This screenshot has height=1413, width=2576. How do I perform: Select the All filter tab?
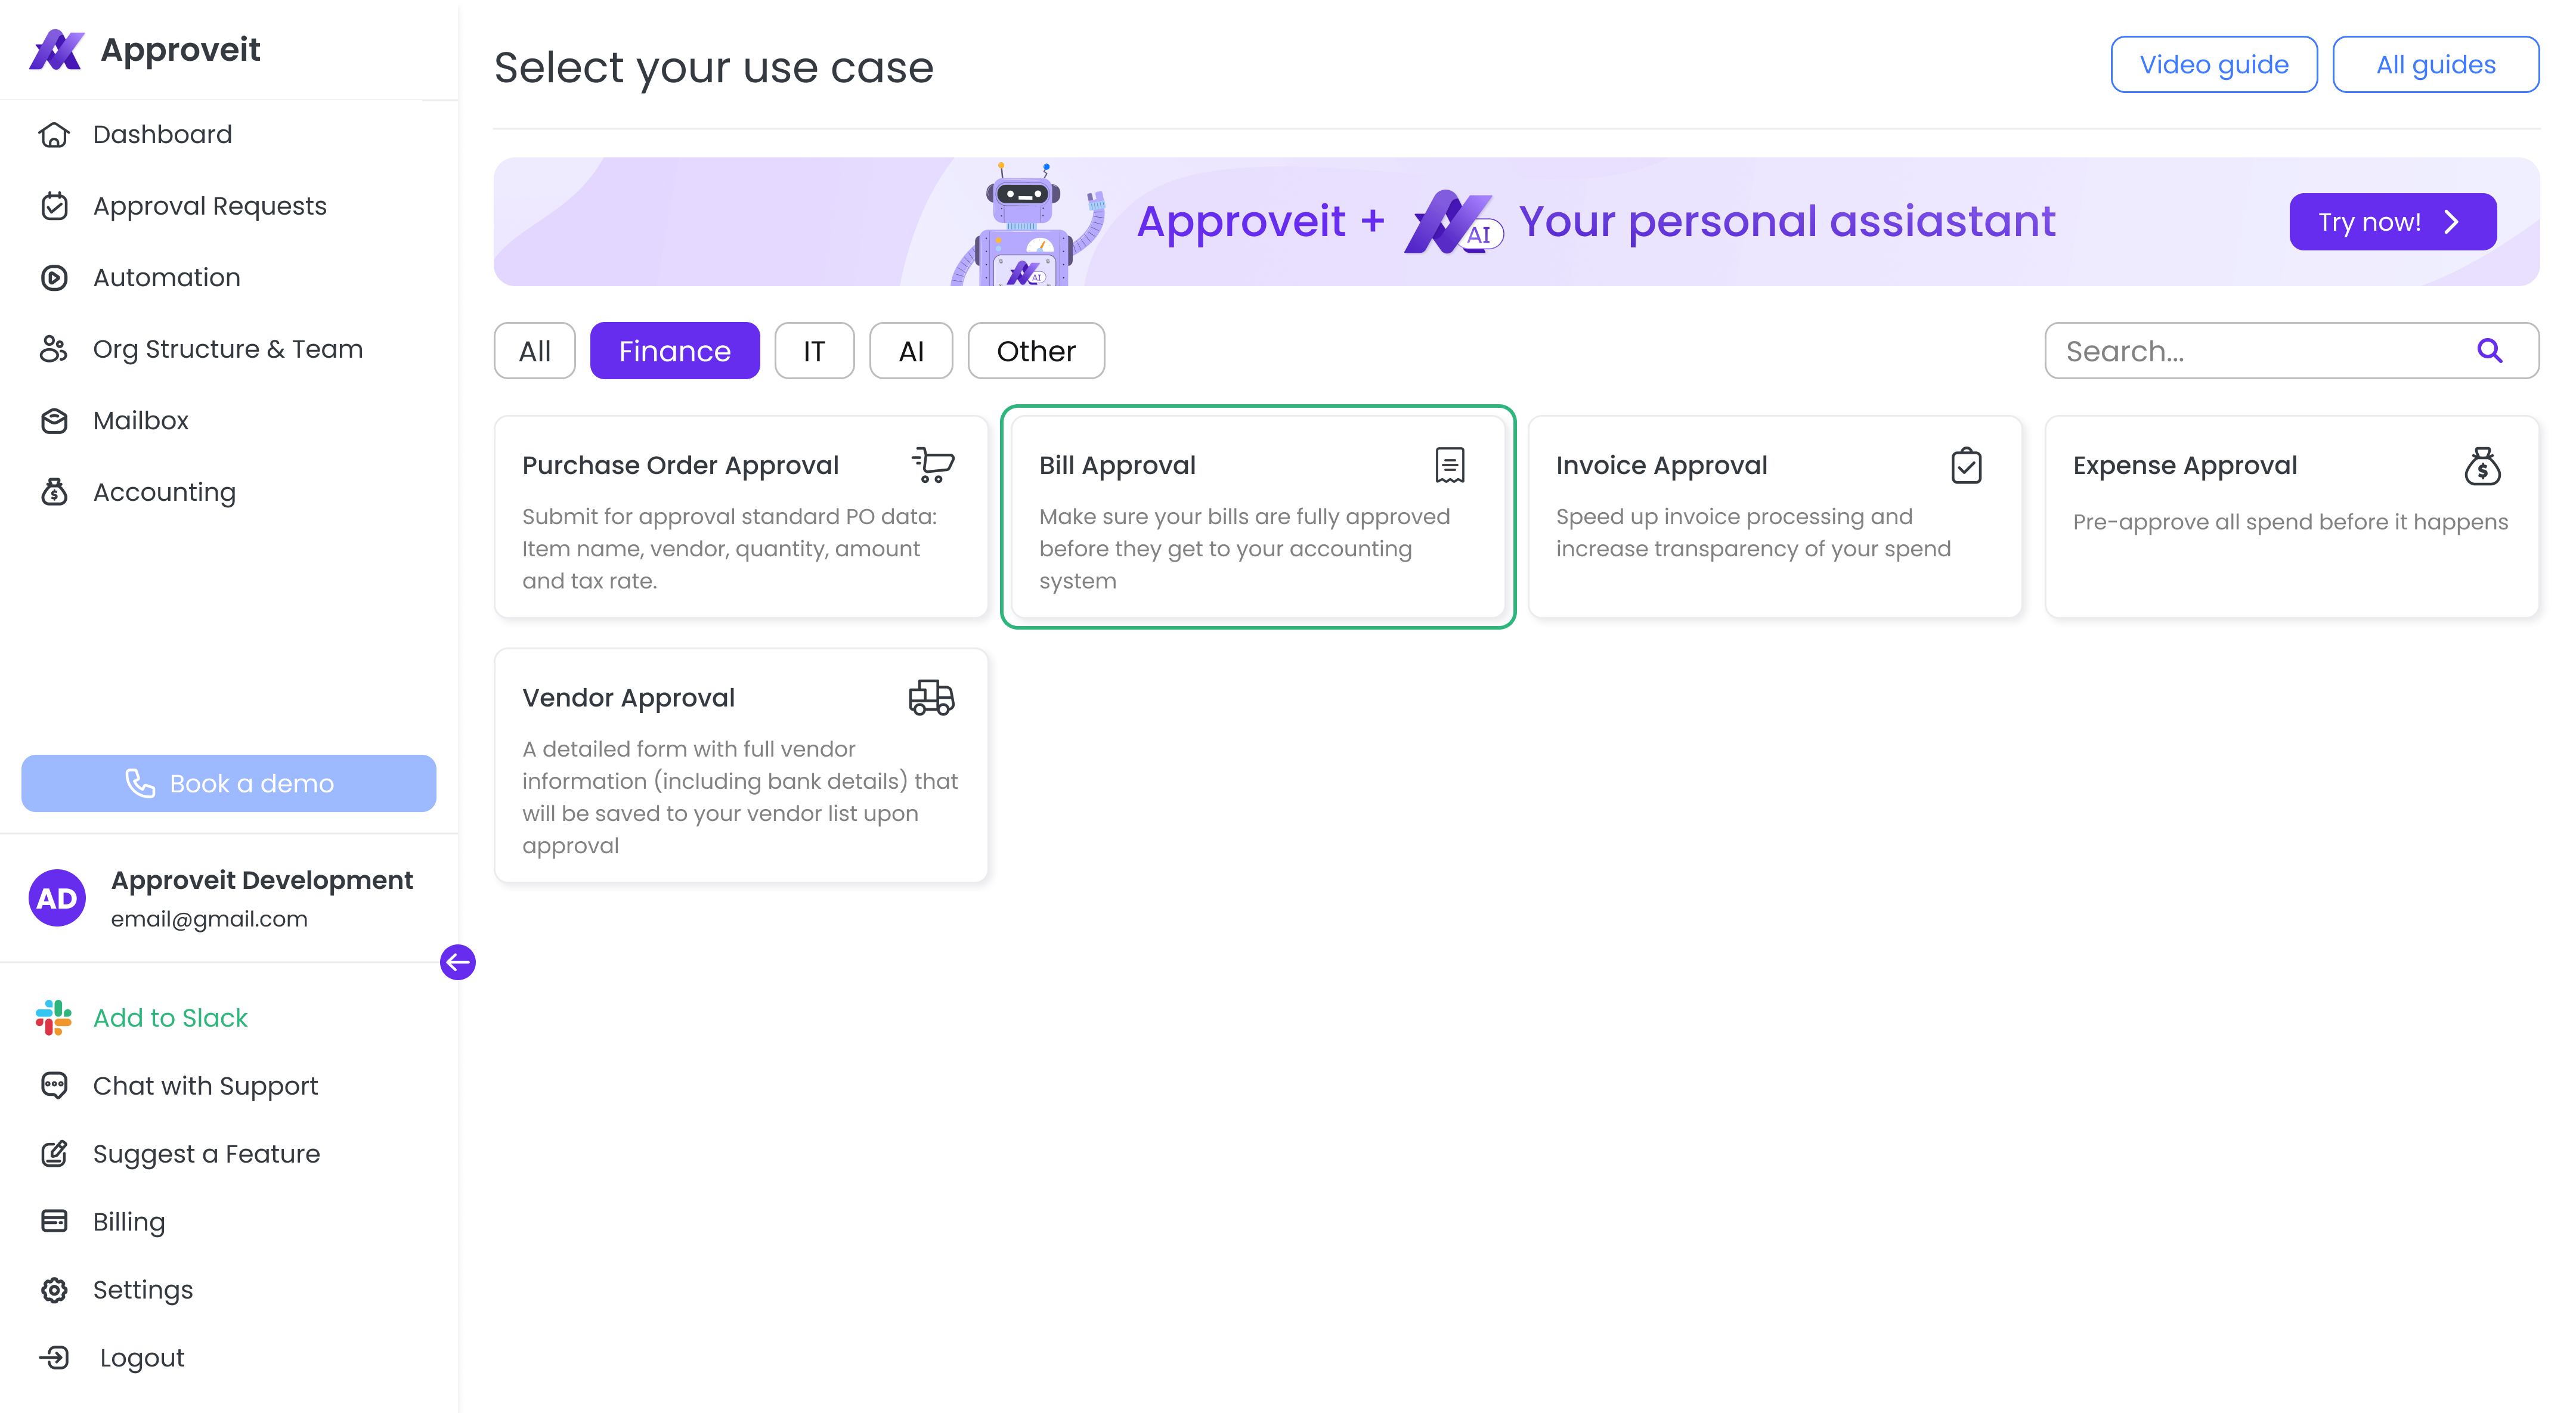[x=535, y=350]
